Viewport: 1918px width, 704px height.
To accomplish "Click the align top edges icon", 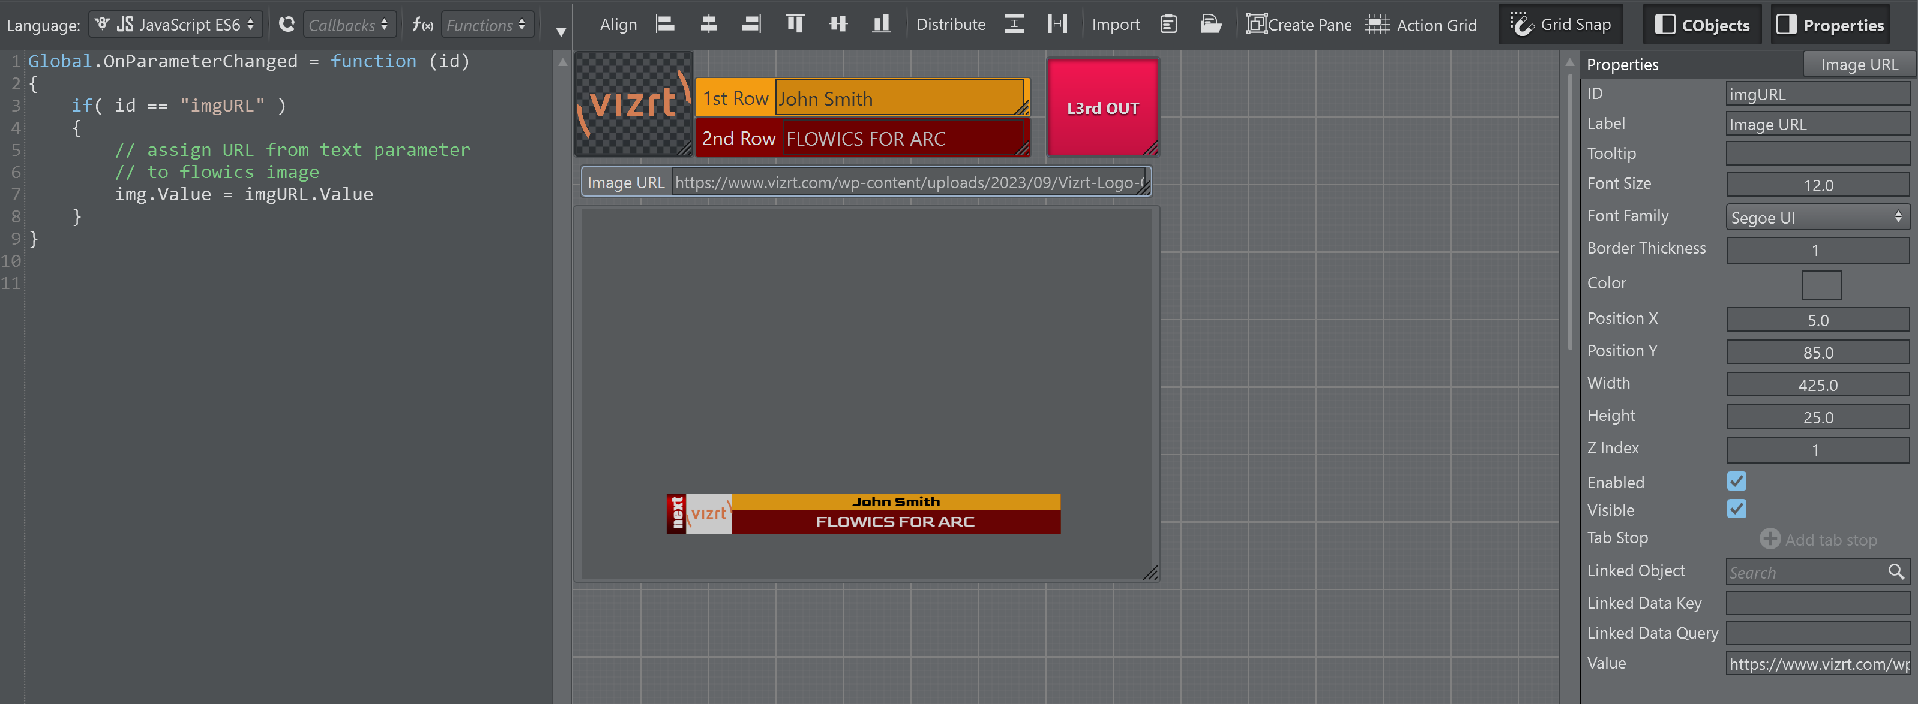I will (795, 24).
